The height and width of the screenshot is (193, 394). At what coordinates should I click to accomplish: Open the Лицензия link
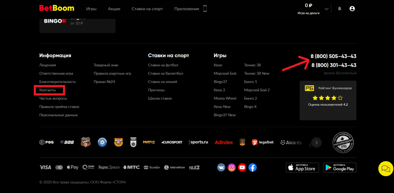[x=47, y=65]
